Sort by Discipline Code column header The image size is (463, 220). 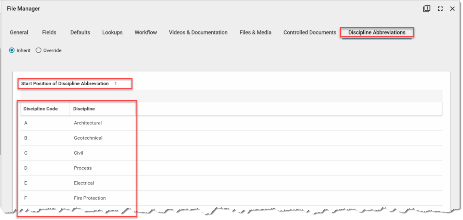pyautogui.click(x=40, y=109)
